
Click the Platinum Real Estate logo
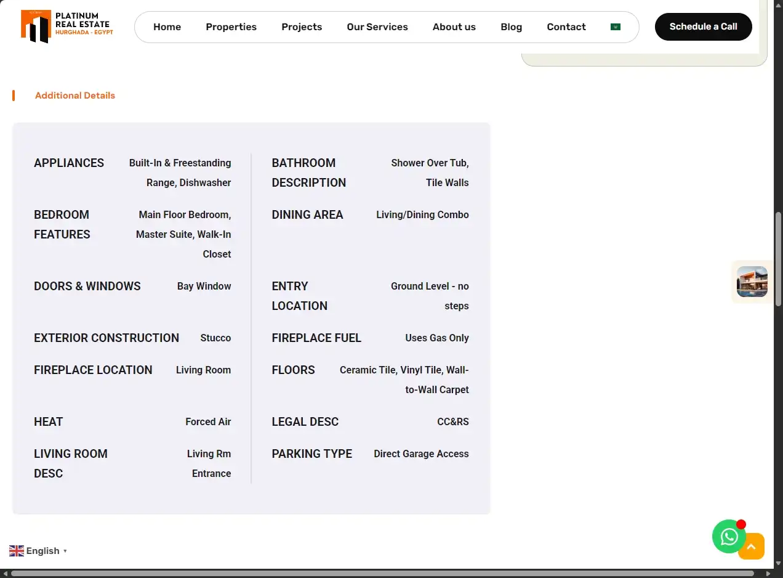pyautogui.click(x=67, y=26)
